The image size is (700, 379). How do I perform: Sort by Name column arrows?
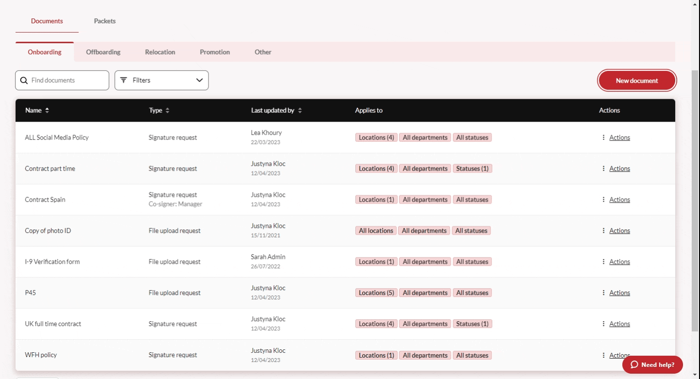pyautogui.click(x=47, y=111)
